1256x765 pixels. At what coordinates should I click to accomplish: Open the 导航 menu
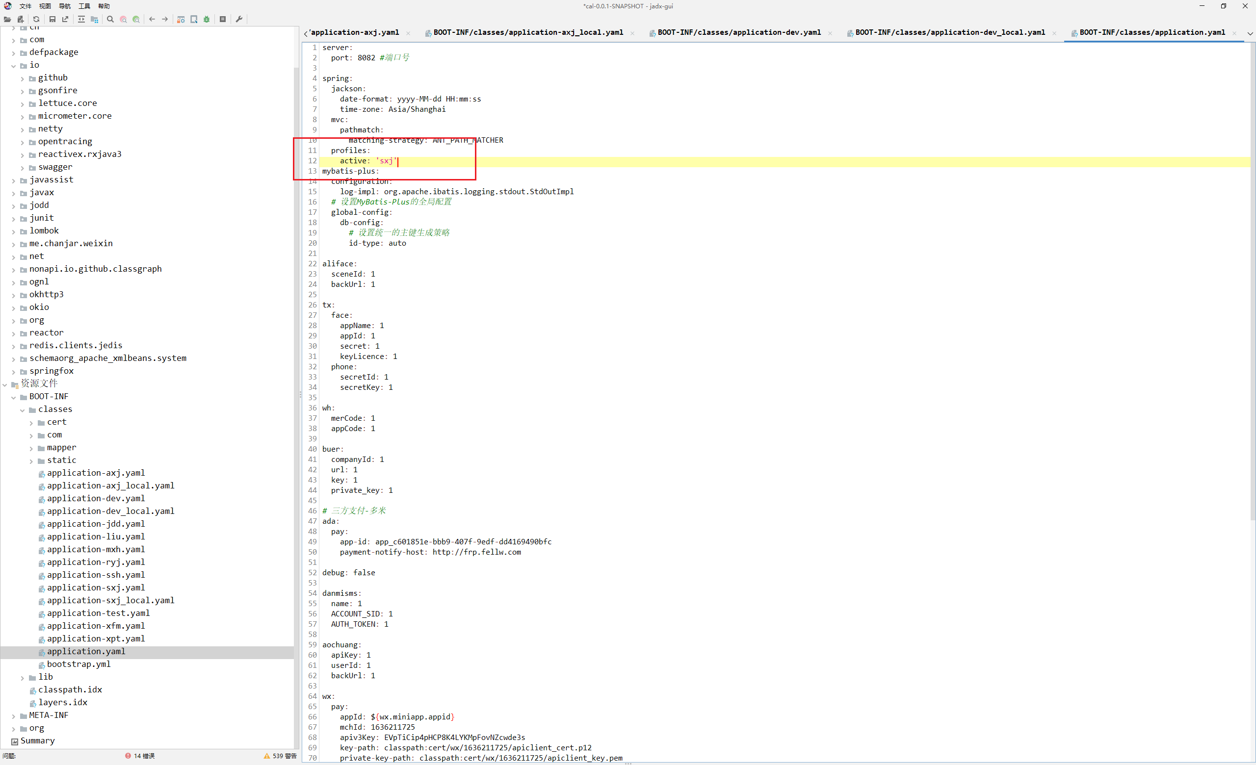(x=65, y=6)
